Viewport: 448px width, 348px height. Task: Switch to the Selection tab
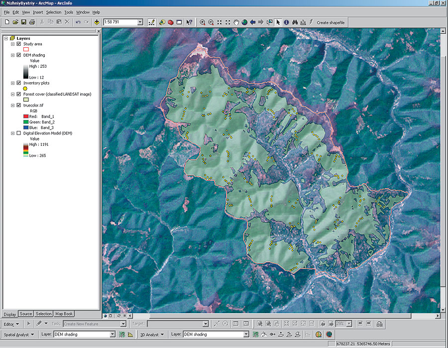coord(43,314)
